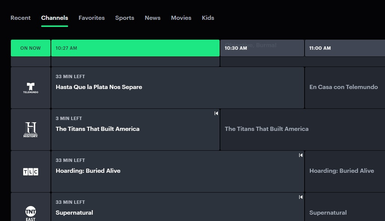Jump to the 10:30 AM time slot
Screen dimensions: 385x221
262,48
